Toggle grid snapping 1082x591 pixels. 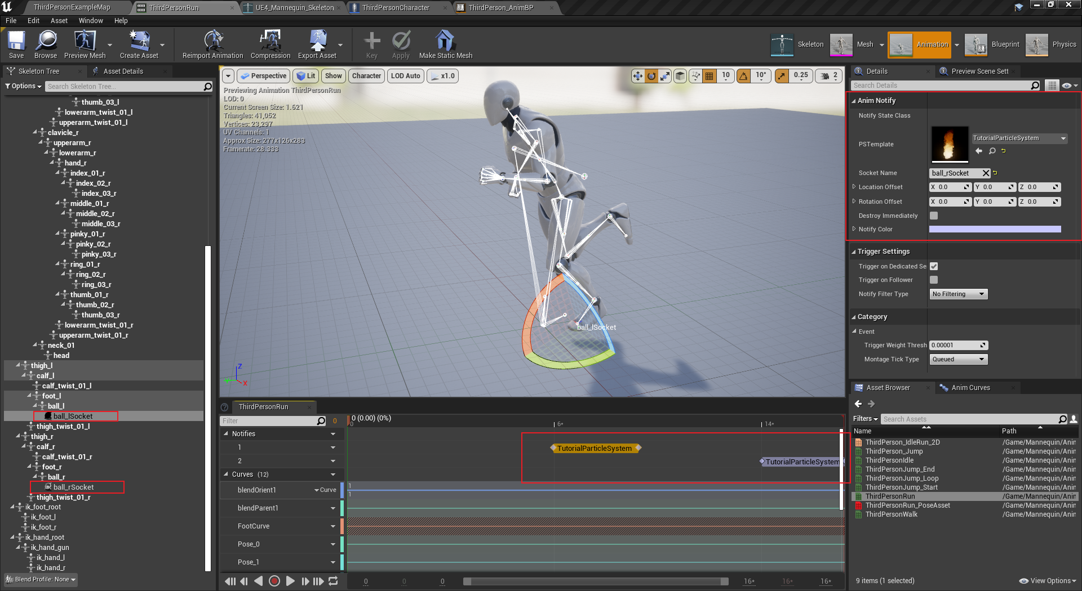click(709, 76)
